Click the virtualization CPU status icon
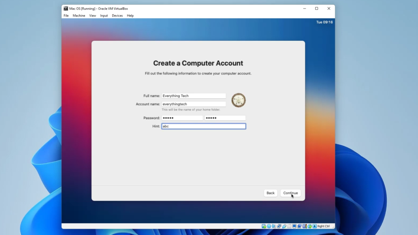418x235 pixels. coord(305,226)
